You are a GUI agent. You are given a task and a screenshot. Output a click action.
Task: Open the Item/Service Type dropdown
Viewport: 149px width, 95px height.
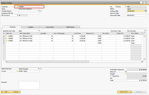pyautogui.click(x=39, y=31)
